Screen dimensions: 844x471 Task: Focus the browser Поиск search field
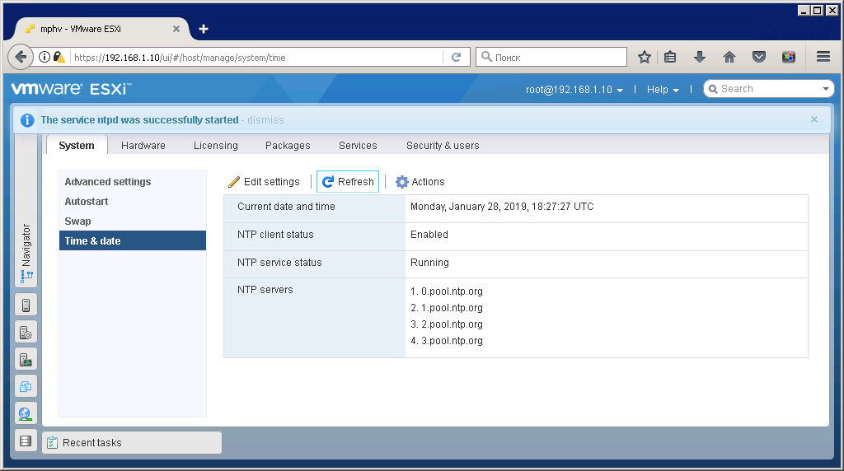551,57
